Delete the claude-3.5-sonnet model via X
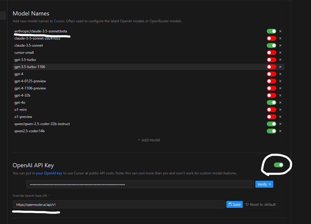311x224 pixels. 280,45
